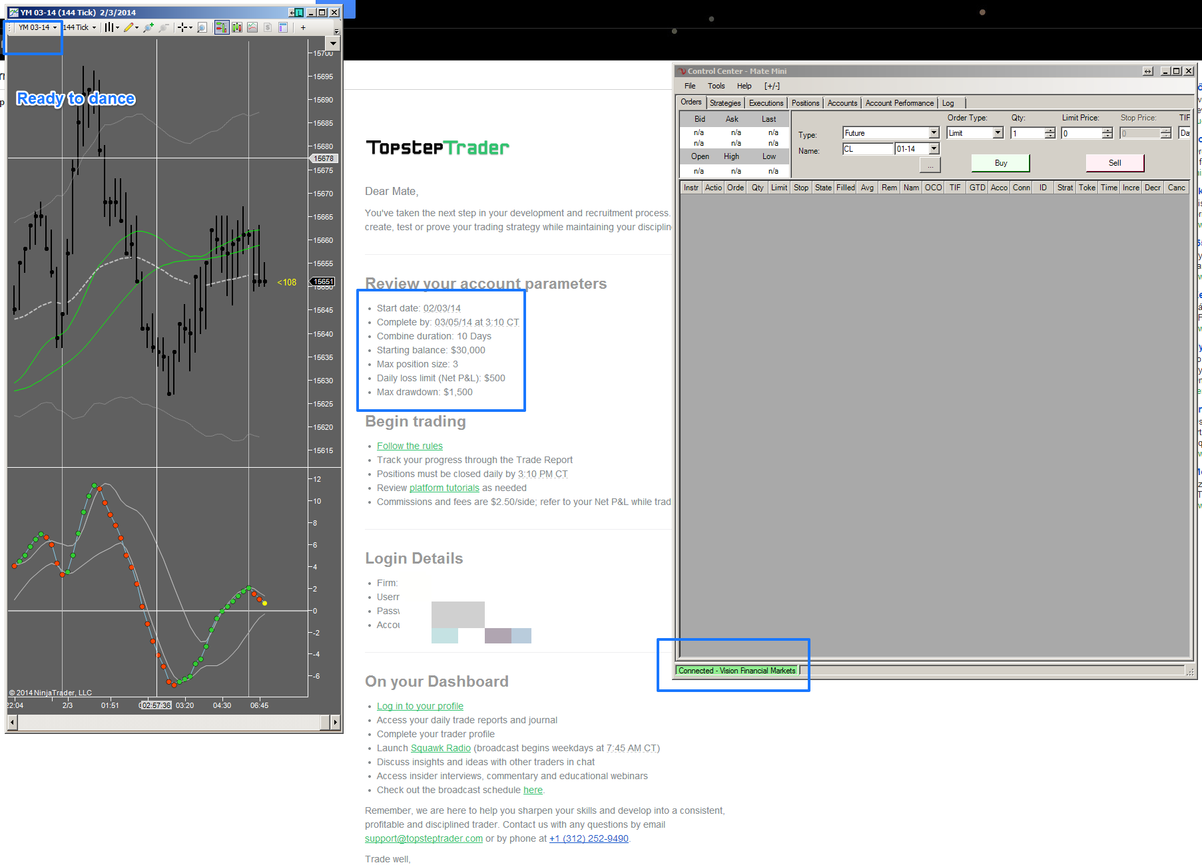
Task: Expand the pencil draw tools arrow
Action: pyautogui.click(x=137, y=28)
